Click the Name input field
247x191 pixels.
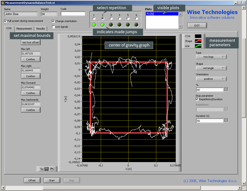(x=21, y=14)
